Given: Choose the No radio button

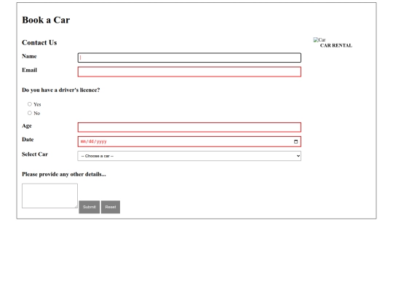Looking at the screenshot, I should (x=30, y=113).
